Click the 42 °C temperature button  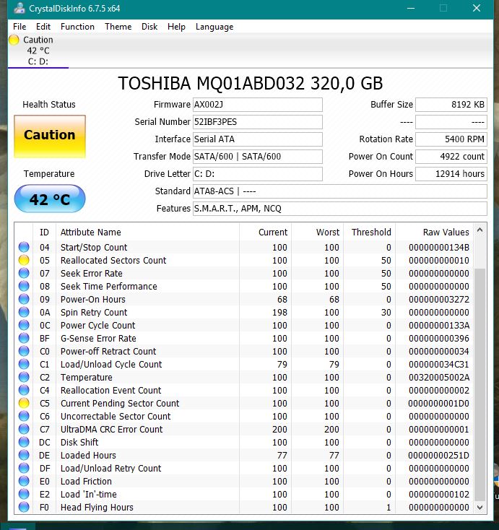(x=50, y=199)
